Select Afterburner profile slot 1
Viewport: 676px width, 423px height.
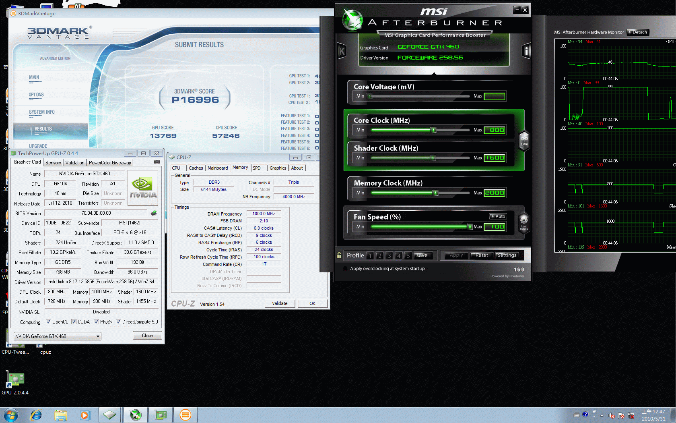(x=370, y=255)
